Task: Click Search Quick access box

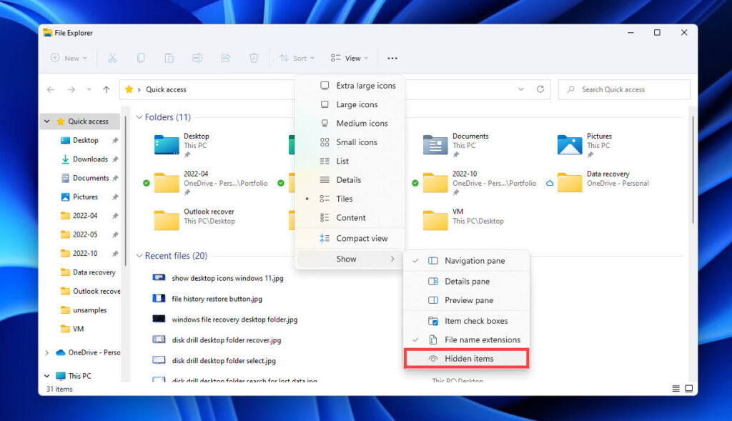Action: [x=622, y=89]
